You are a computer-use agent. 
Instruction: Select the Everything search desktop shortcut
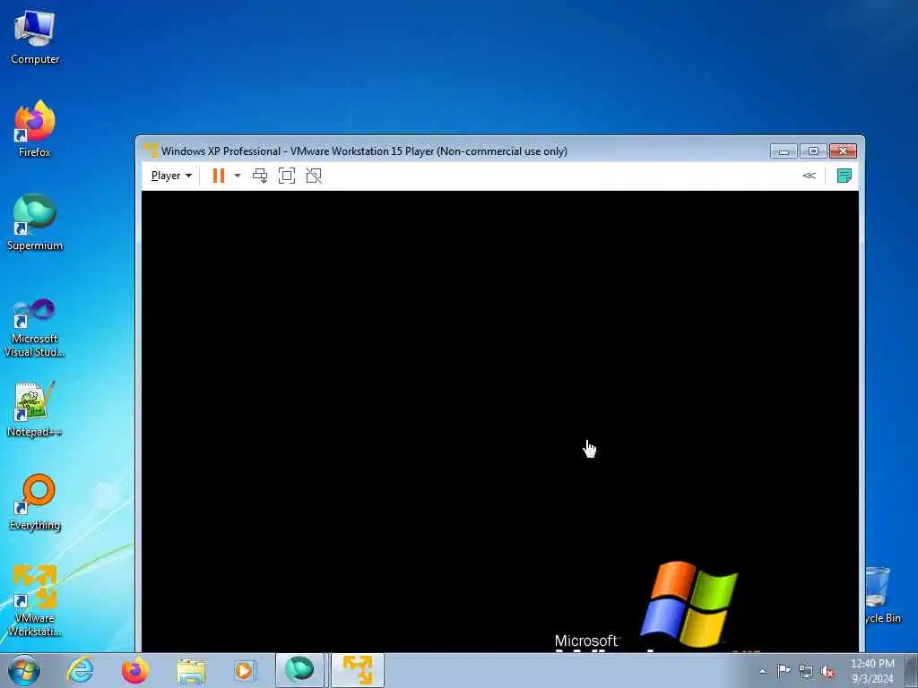(x=35, y=502)
